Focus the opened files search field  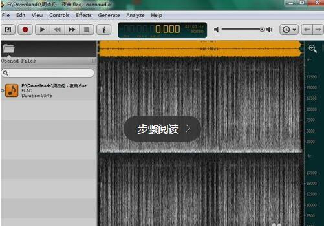click(x=48, y=73)
